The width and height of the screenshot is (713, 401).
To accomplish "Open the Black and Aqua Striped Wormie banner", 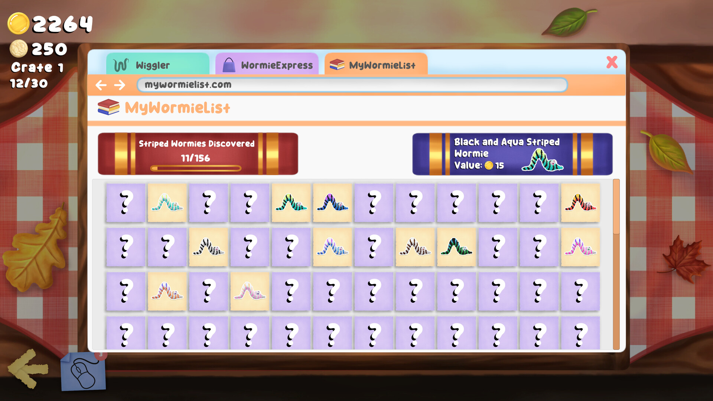I will click(512, 154).
